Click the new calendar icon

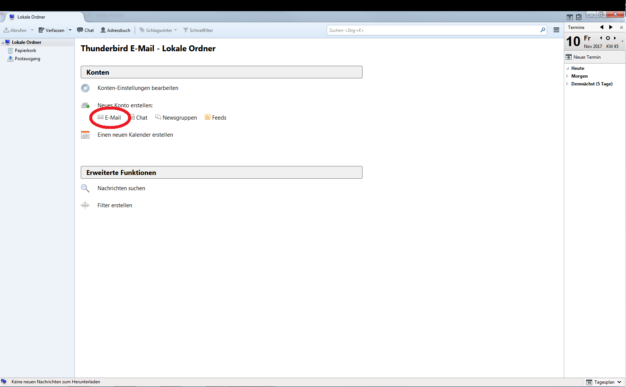point(85,135)
